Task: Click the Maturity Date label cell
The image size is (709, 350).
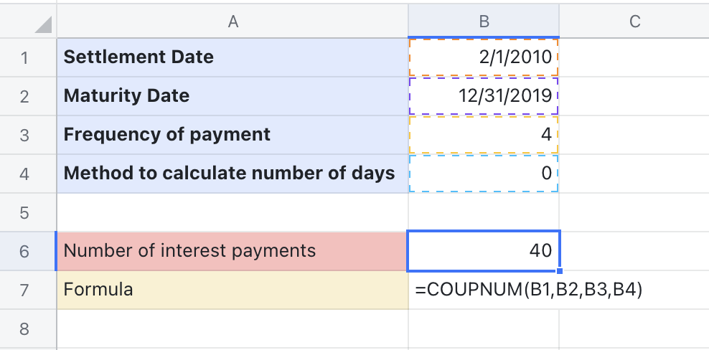Action: click(x=233, y=96)
